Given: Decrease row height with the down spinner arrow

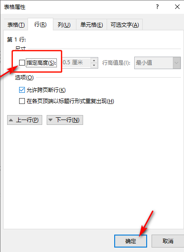Looking at the screenshot, I should tap(94, 65).
